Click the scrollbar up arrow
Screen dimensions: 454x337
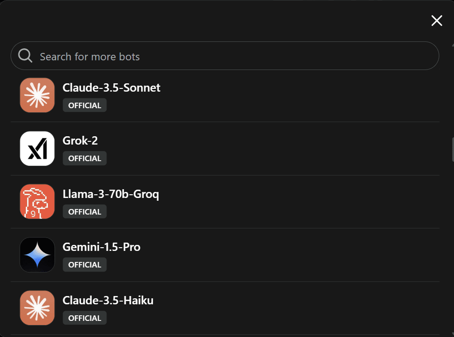452,45
